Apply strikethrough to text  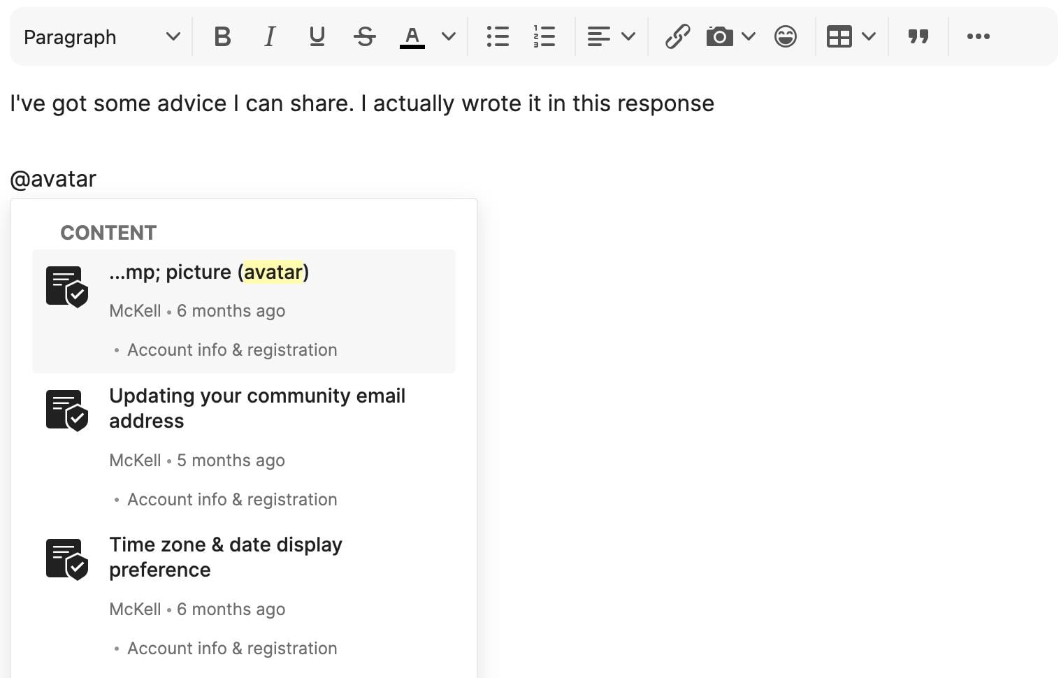pos(364,36)
